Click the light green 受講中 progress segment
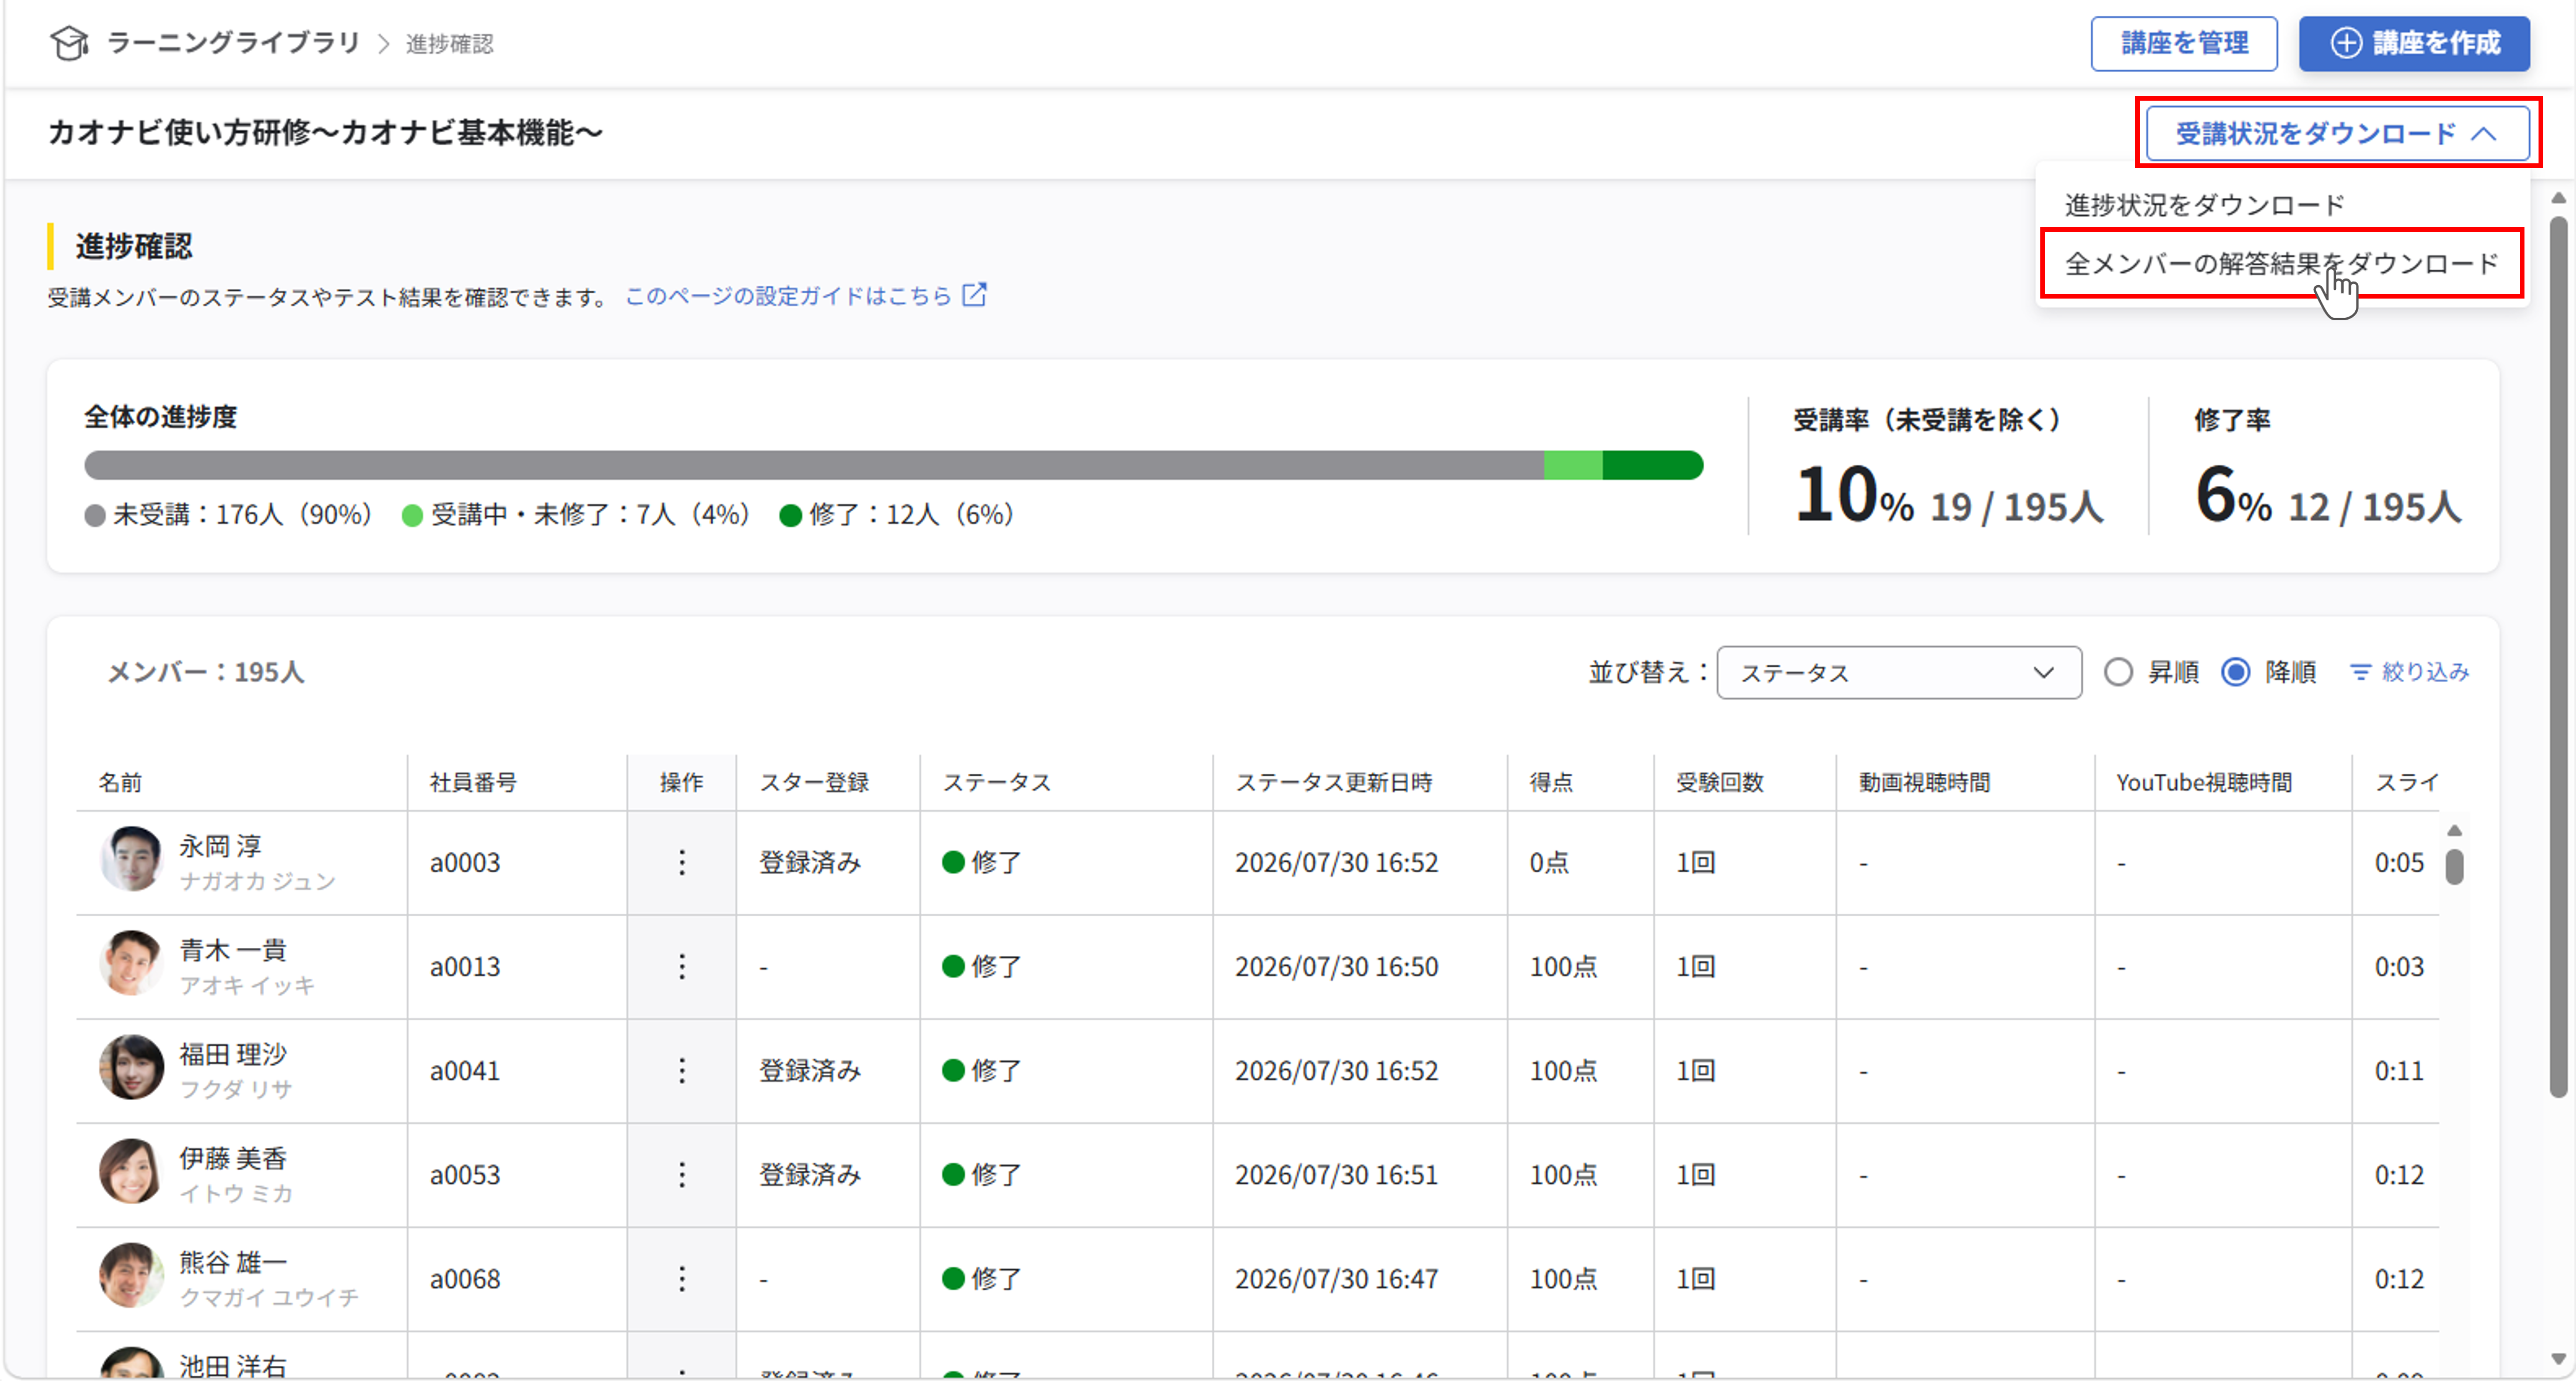The width and height of the screenshot is (2576, 1381). (x=1573, y=465)
